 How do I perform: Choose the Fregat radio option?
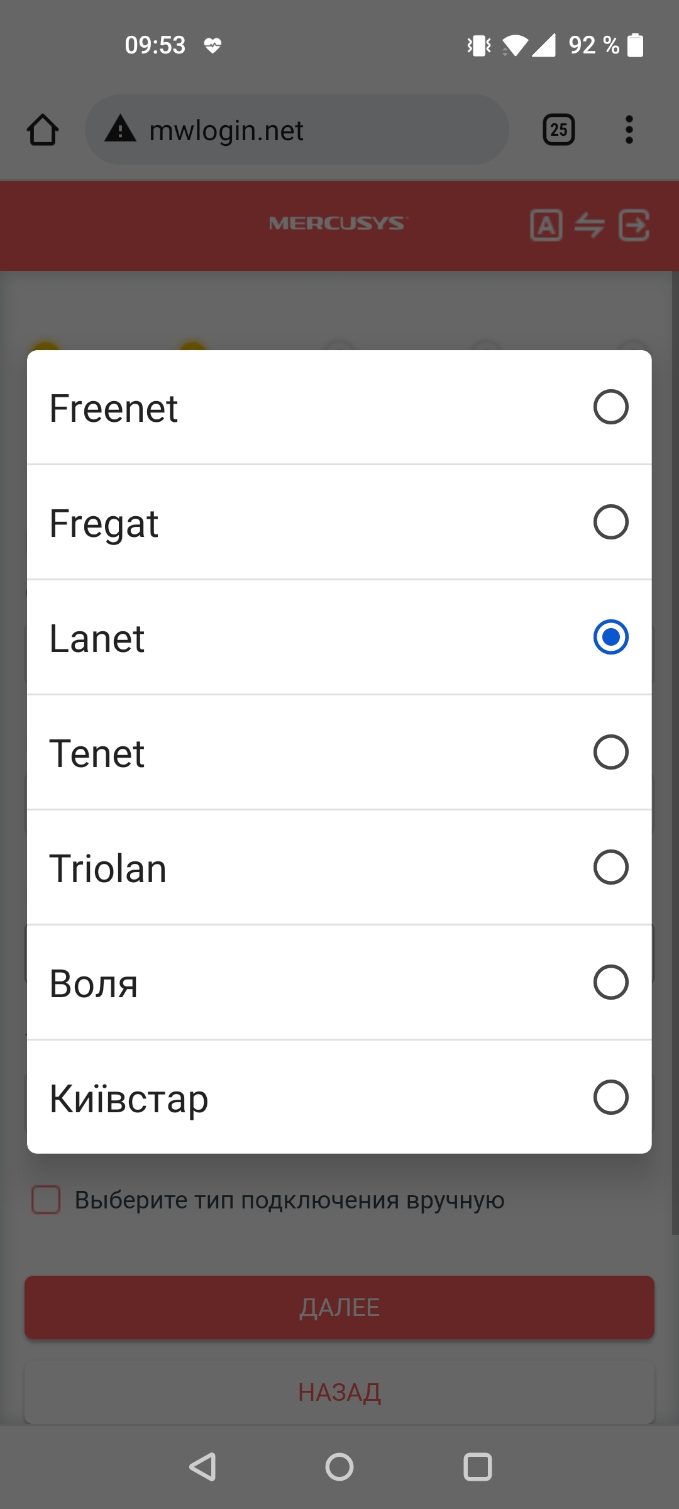click(x=610, y=522)
